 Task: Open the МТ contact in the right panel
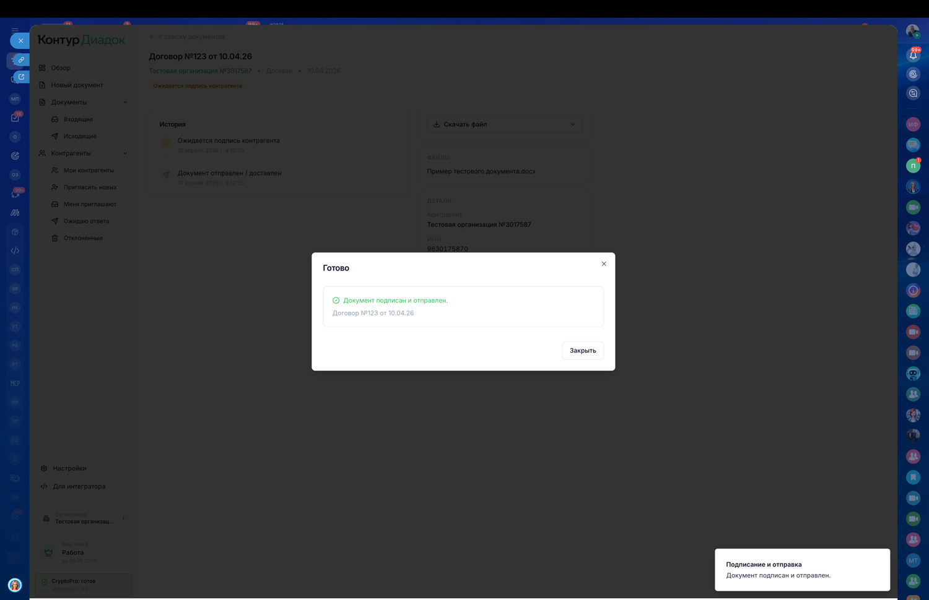coord(913,560)
